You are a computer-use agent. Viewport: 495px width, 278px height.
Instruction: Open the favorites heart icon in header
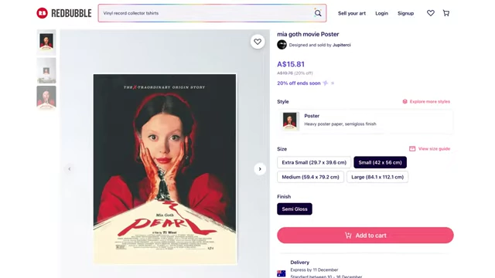(431, 13)
